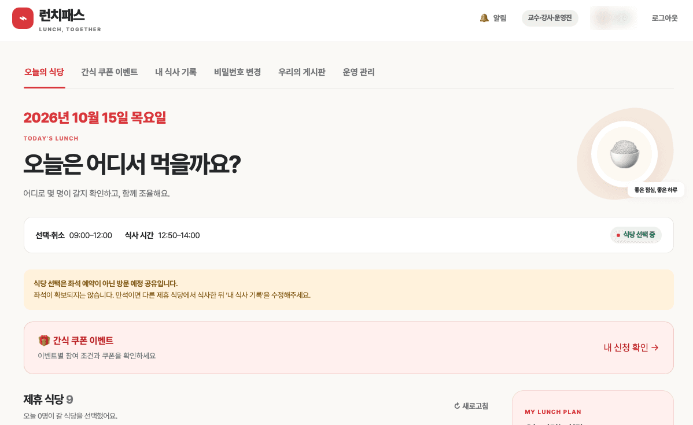Click the red 런치패스 logo icon
This screenshot has height=425, width=693.
[x=23, y=18]
